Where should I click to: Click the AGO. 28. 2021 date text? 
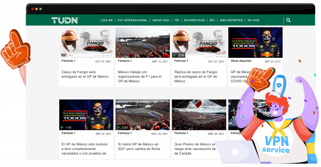click(159, 134)
